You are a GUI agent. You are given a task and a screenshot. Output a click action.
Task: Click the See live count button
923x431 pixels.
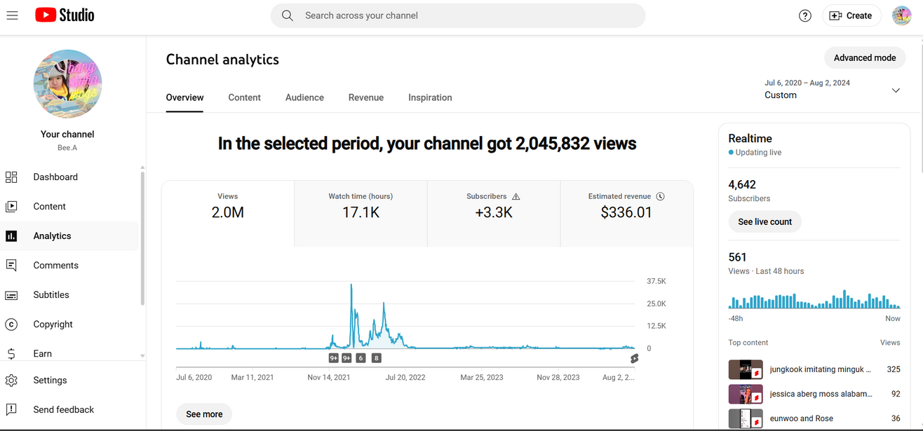(764, 221)
